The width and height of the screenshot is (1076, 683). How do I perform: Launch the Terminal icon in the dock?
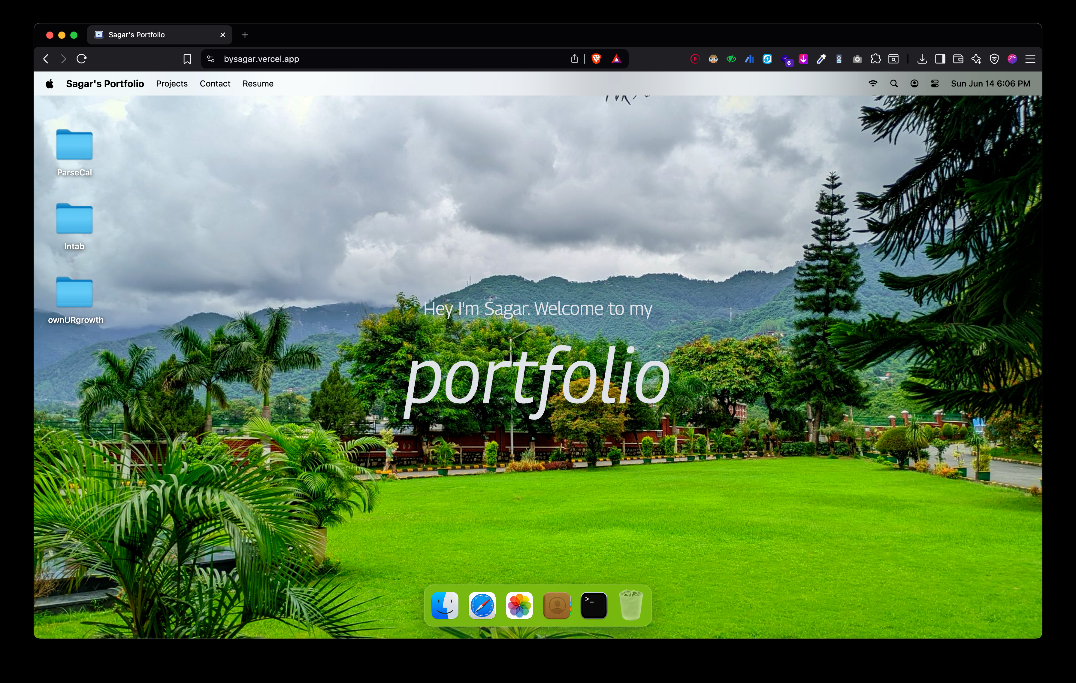[594, 606]
